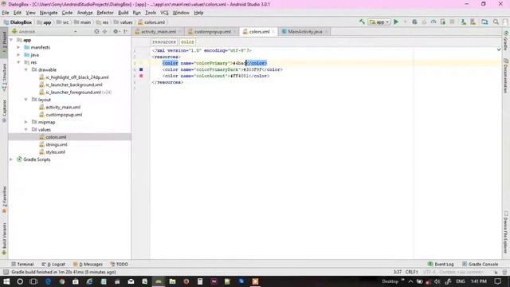Switch to MainActivity.java editor tab
The height and width of the screenshot is (287, 510).
click(304, 32)
